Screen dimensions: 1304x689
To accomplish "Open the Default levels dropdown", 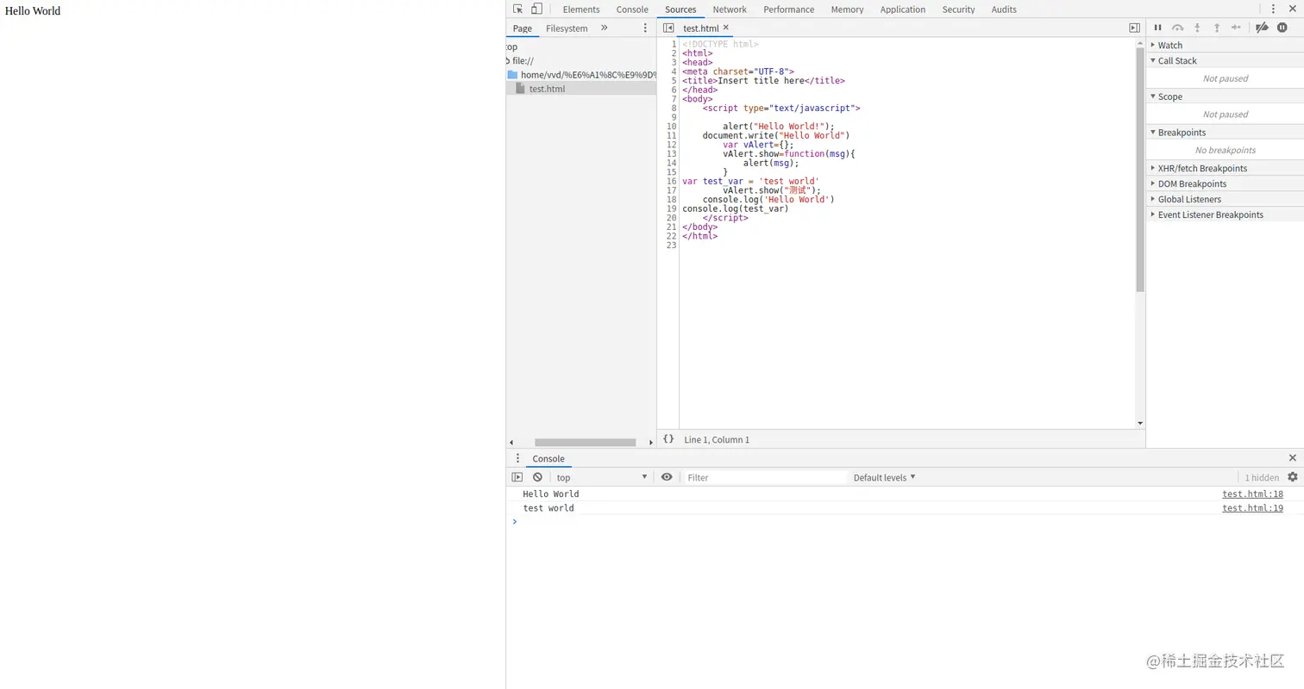I will pyautogui.click(x=885, y=477).
